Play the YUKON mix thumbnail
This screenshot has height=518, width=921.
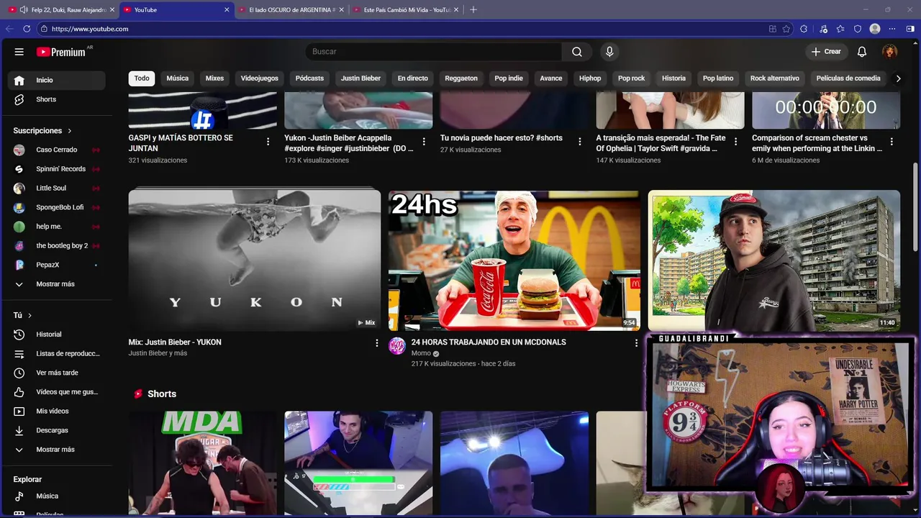click(x=255, y=260)
